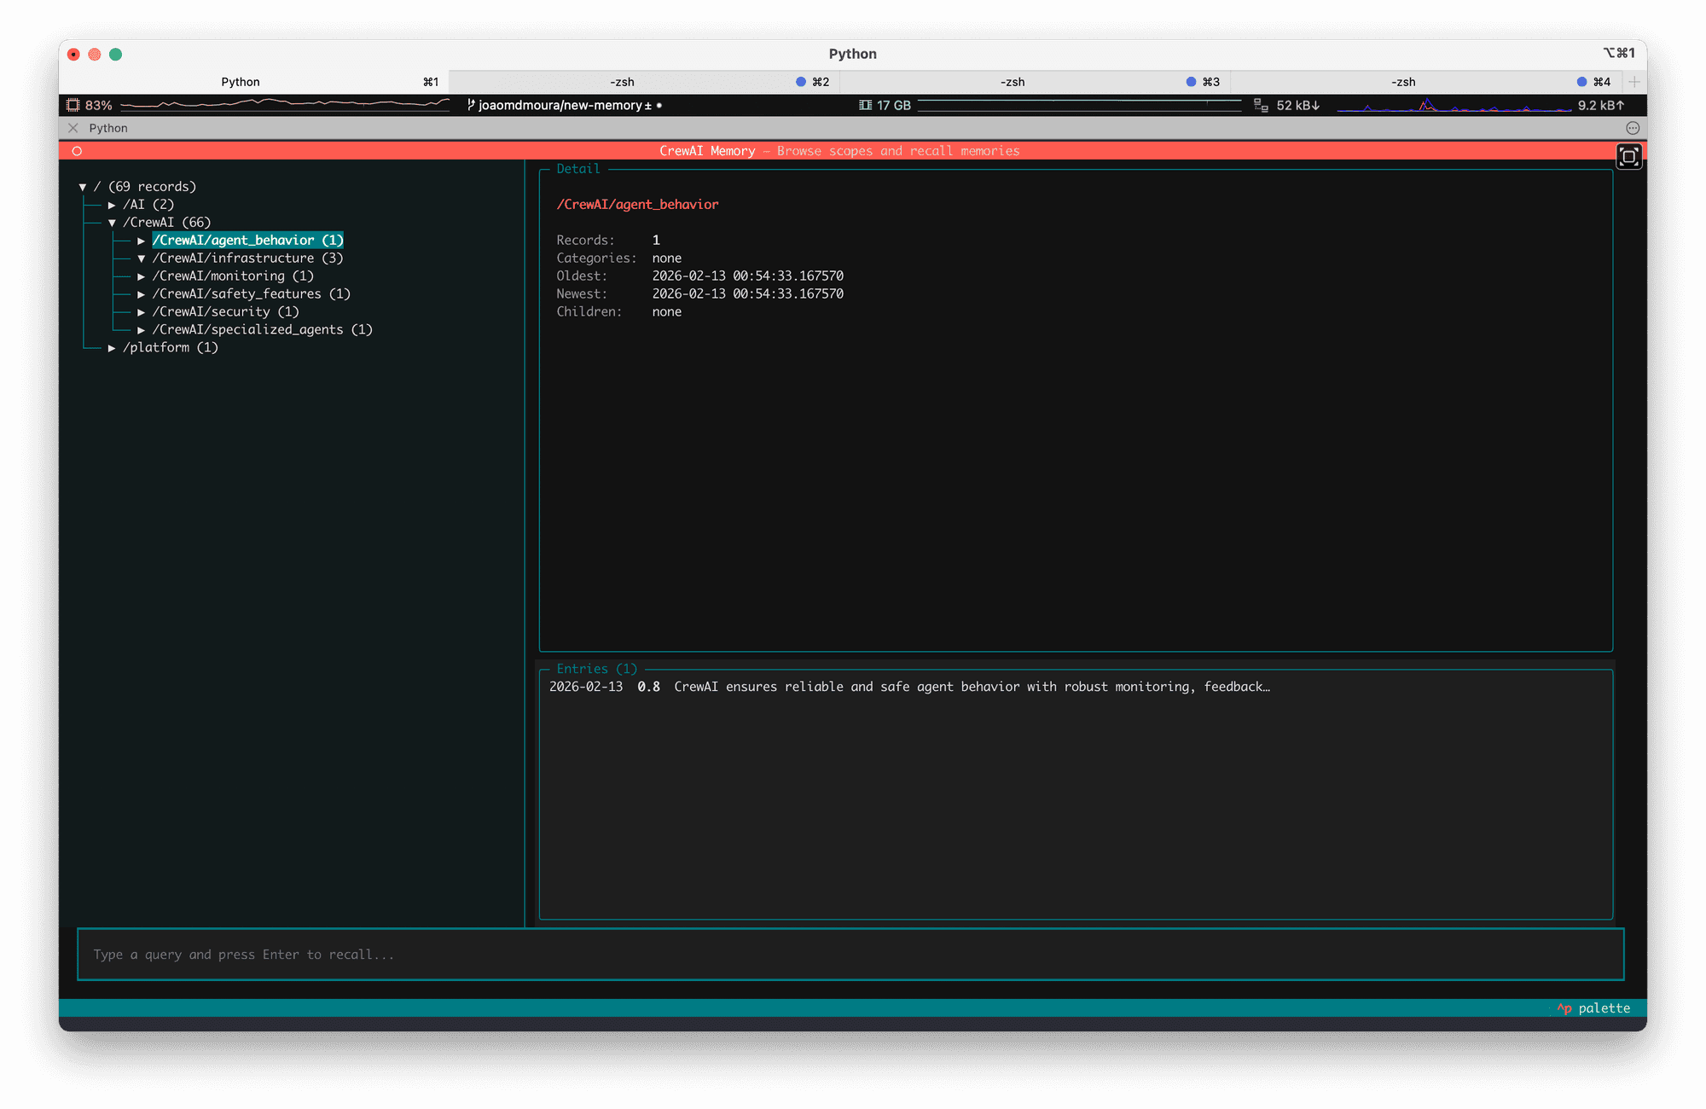Switch to the Python terminal tab

[241, 82]
